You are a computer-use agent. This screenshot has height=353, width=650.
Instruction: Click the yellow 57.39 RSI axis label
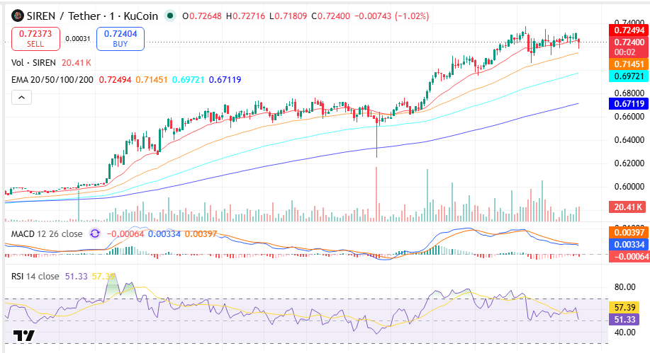coord(624,308)
